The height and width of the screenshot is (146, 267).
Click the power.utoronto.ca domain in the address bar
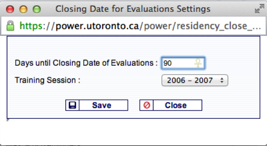click(97, 26)
